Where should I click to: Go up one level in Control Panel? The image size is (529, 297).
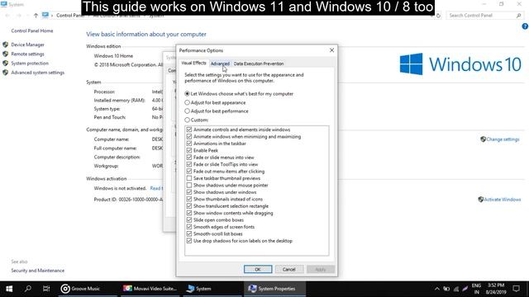click(36, 16)
